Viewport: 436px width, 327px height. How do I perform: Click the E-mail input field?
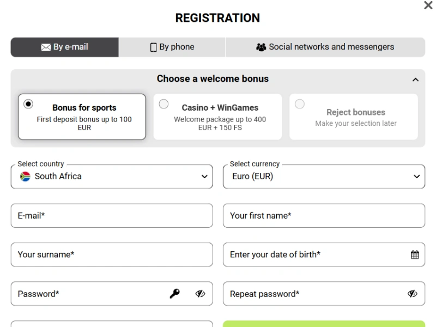pos(112,215)
